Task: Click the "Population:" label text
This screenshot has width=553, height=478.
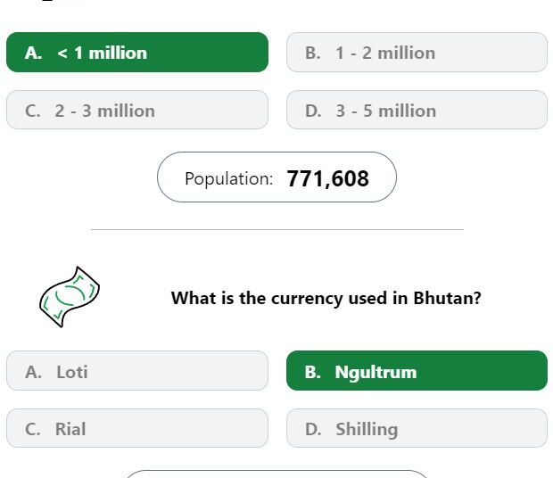Action: coord(229,178)
